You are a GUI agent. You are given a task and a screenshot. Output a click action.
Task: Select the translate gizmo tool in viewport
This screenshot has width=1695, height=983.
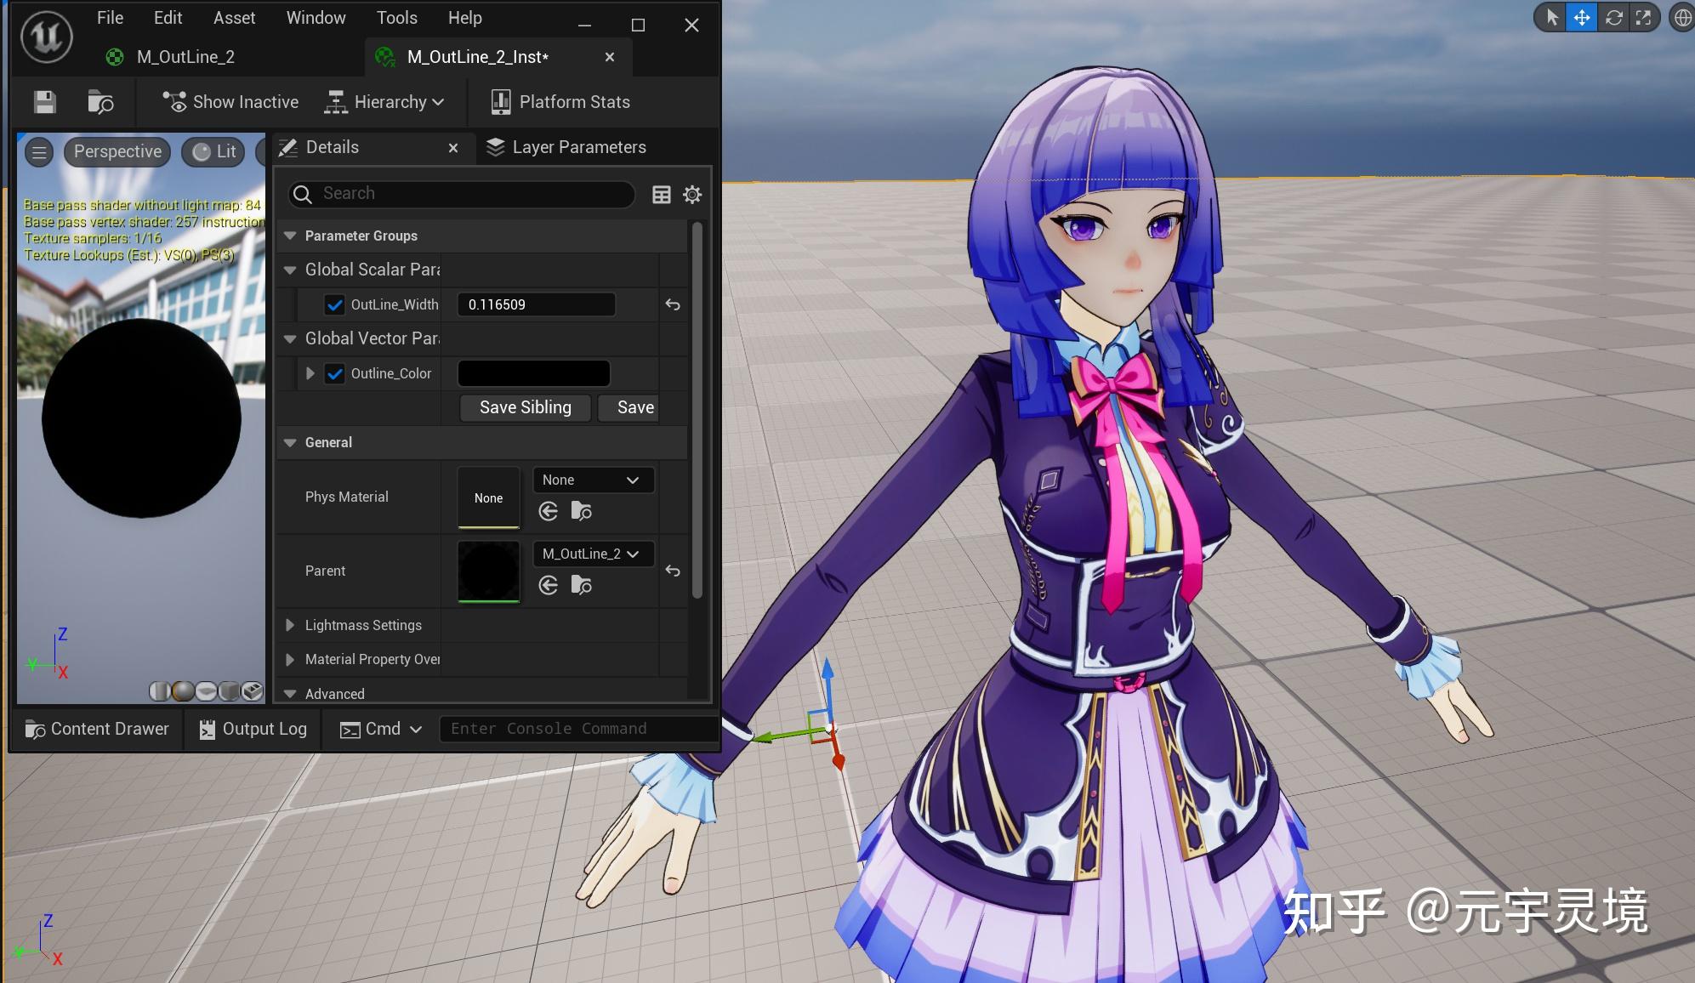click(x=1581, y=17)
